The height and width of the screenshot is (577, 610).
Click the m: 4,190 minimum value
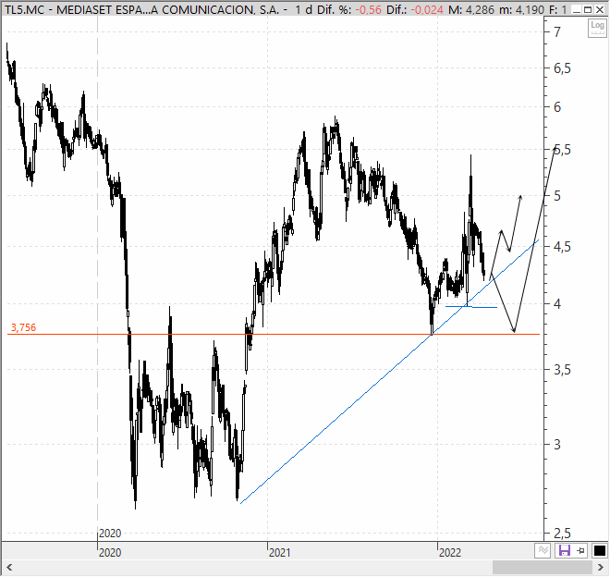(521, 10)
